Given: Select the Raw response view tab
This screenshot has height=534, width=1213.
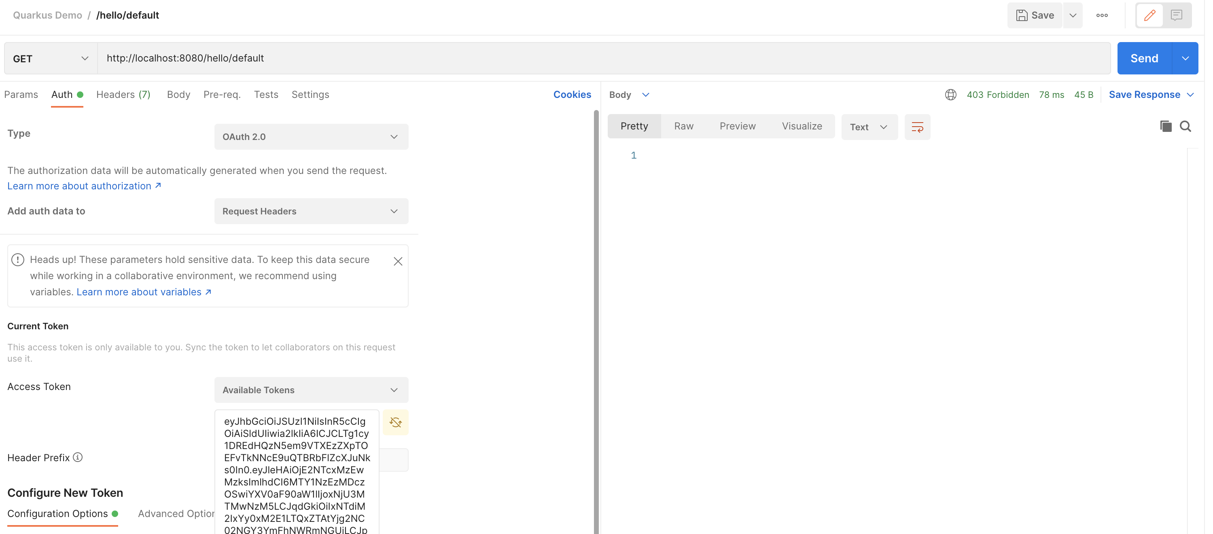Looking at the screenshot, I should point(683,126).
